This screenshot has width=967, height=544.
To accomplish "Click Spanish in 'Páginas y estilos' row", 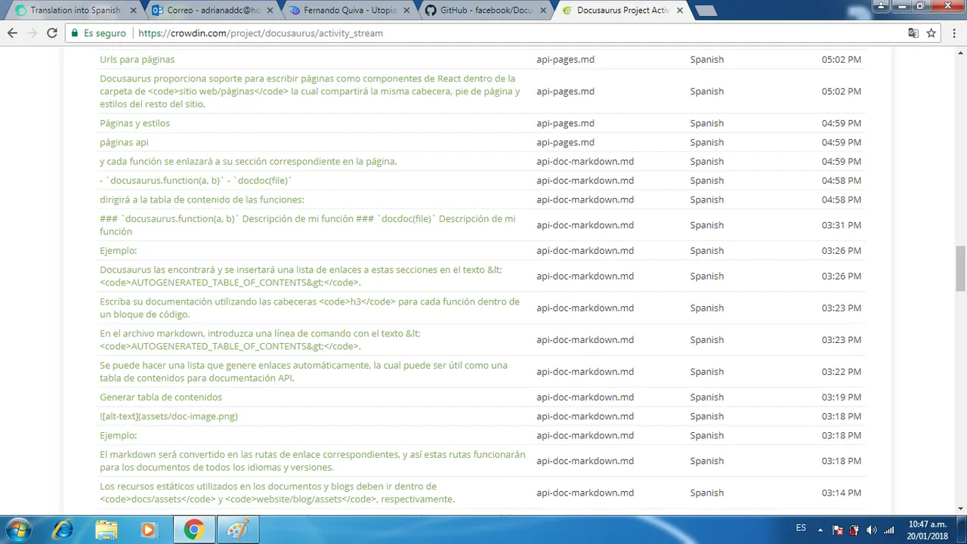I will pyautogui.click(x=706, y=123).
